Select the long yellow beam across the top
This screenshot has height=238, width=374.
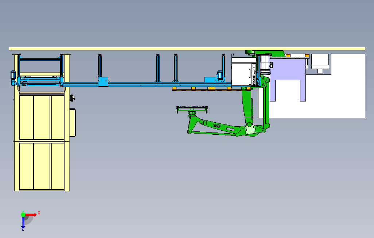coord(187,49)
